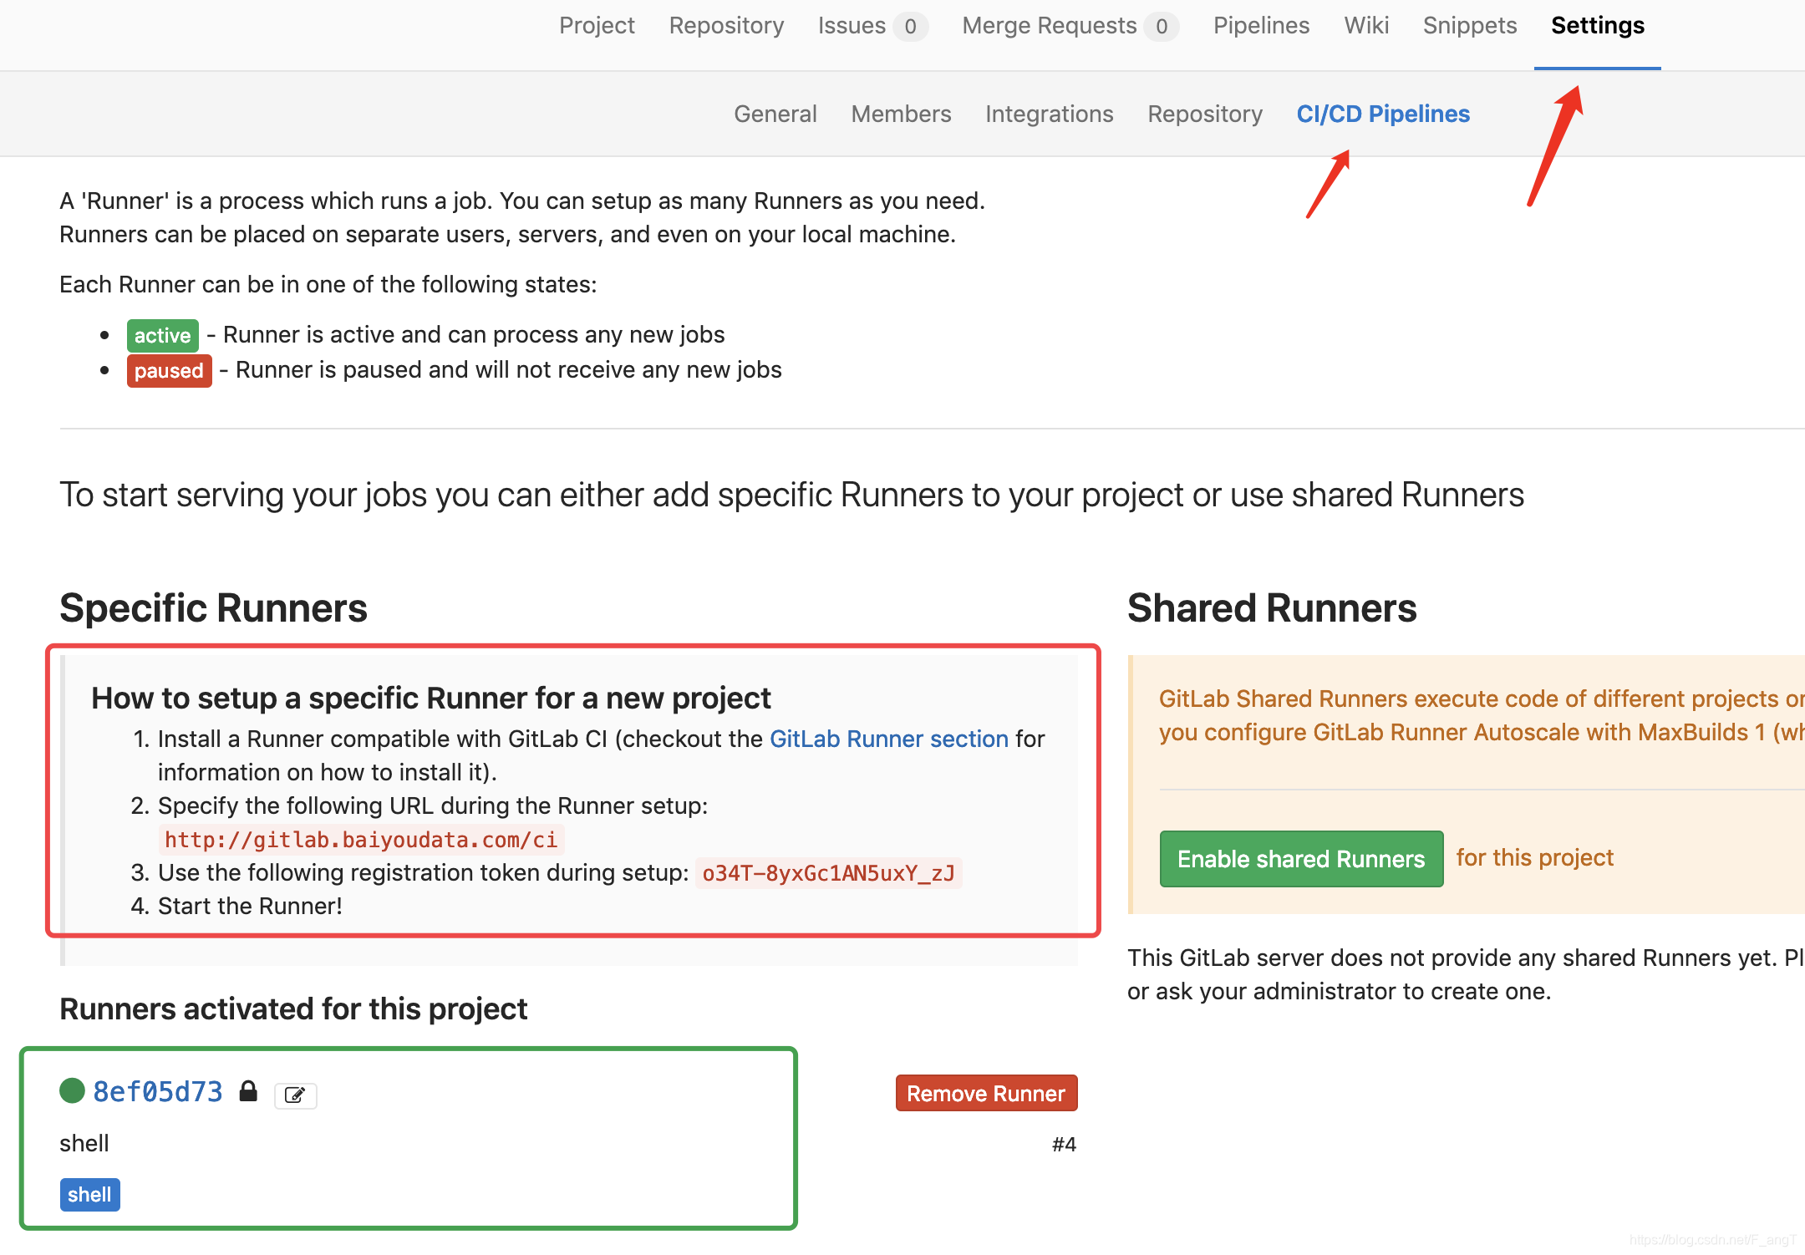Click the lock icon beside runner 8ef05d73
Viewport: 1805px width, 1255px height.
tap(248, 1091)
